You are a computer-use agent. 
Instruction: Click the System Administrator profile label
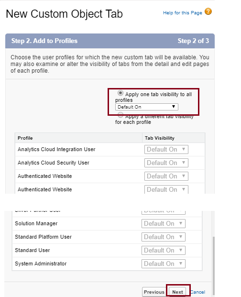(41, 264)
